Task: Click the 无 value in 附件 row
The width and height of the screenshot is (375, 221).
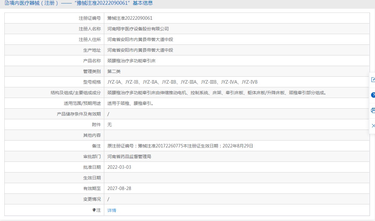Action: (x=110, y=125)
